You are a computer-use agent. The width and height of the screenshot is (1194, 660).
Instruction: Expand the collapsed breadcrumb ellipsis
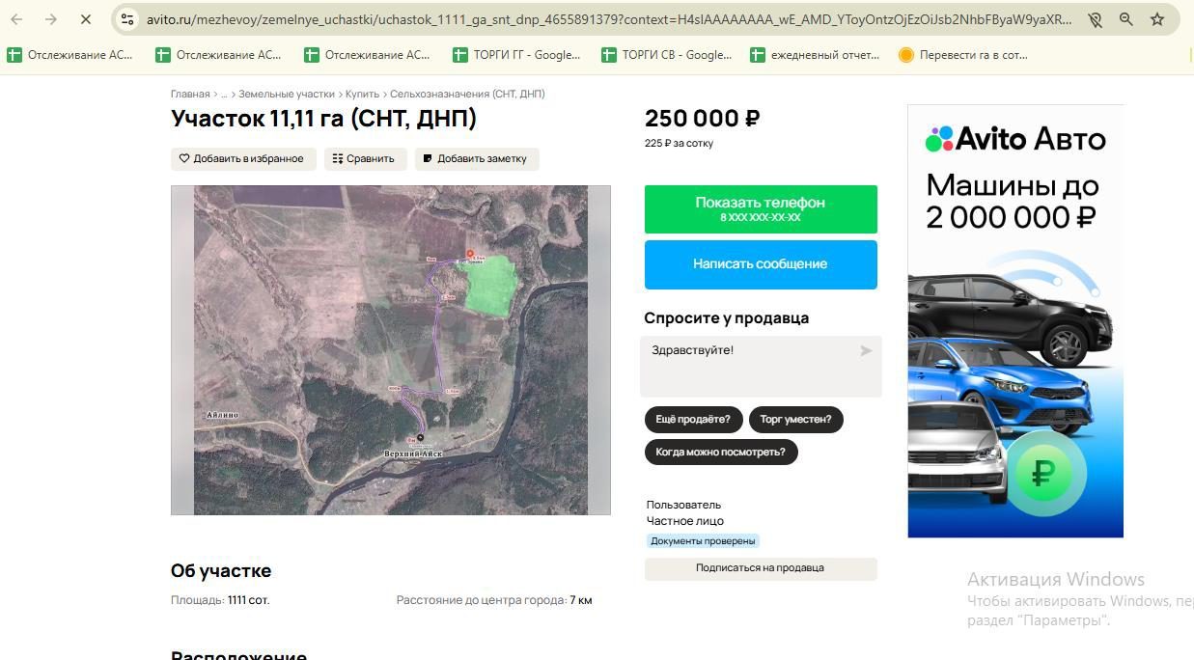coord(224,94)
